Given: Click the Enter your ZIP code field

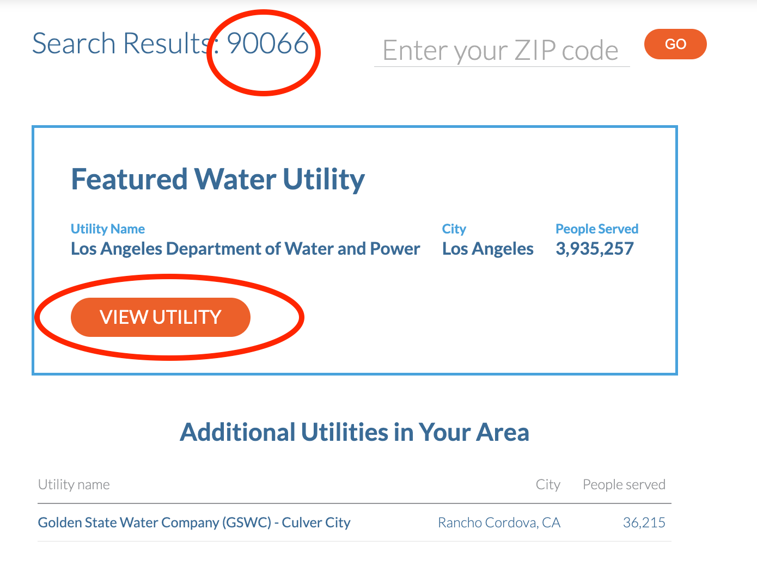Looking at the screenshot, I should 501,51.
